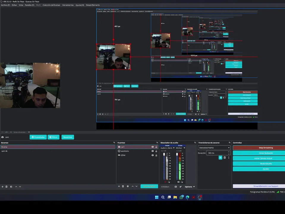Open the Paneles menu
Screen dimensions: 285x214
point(30,5)
